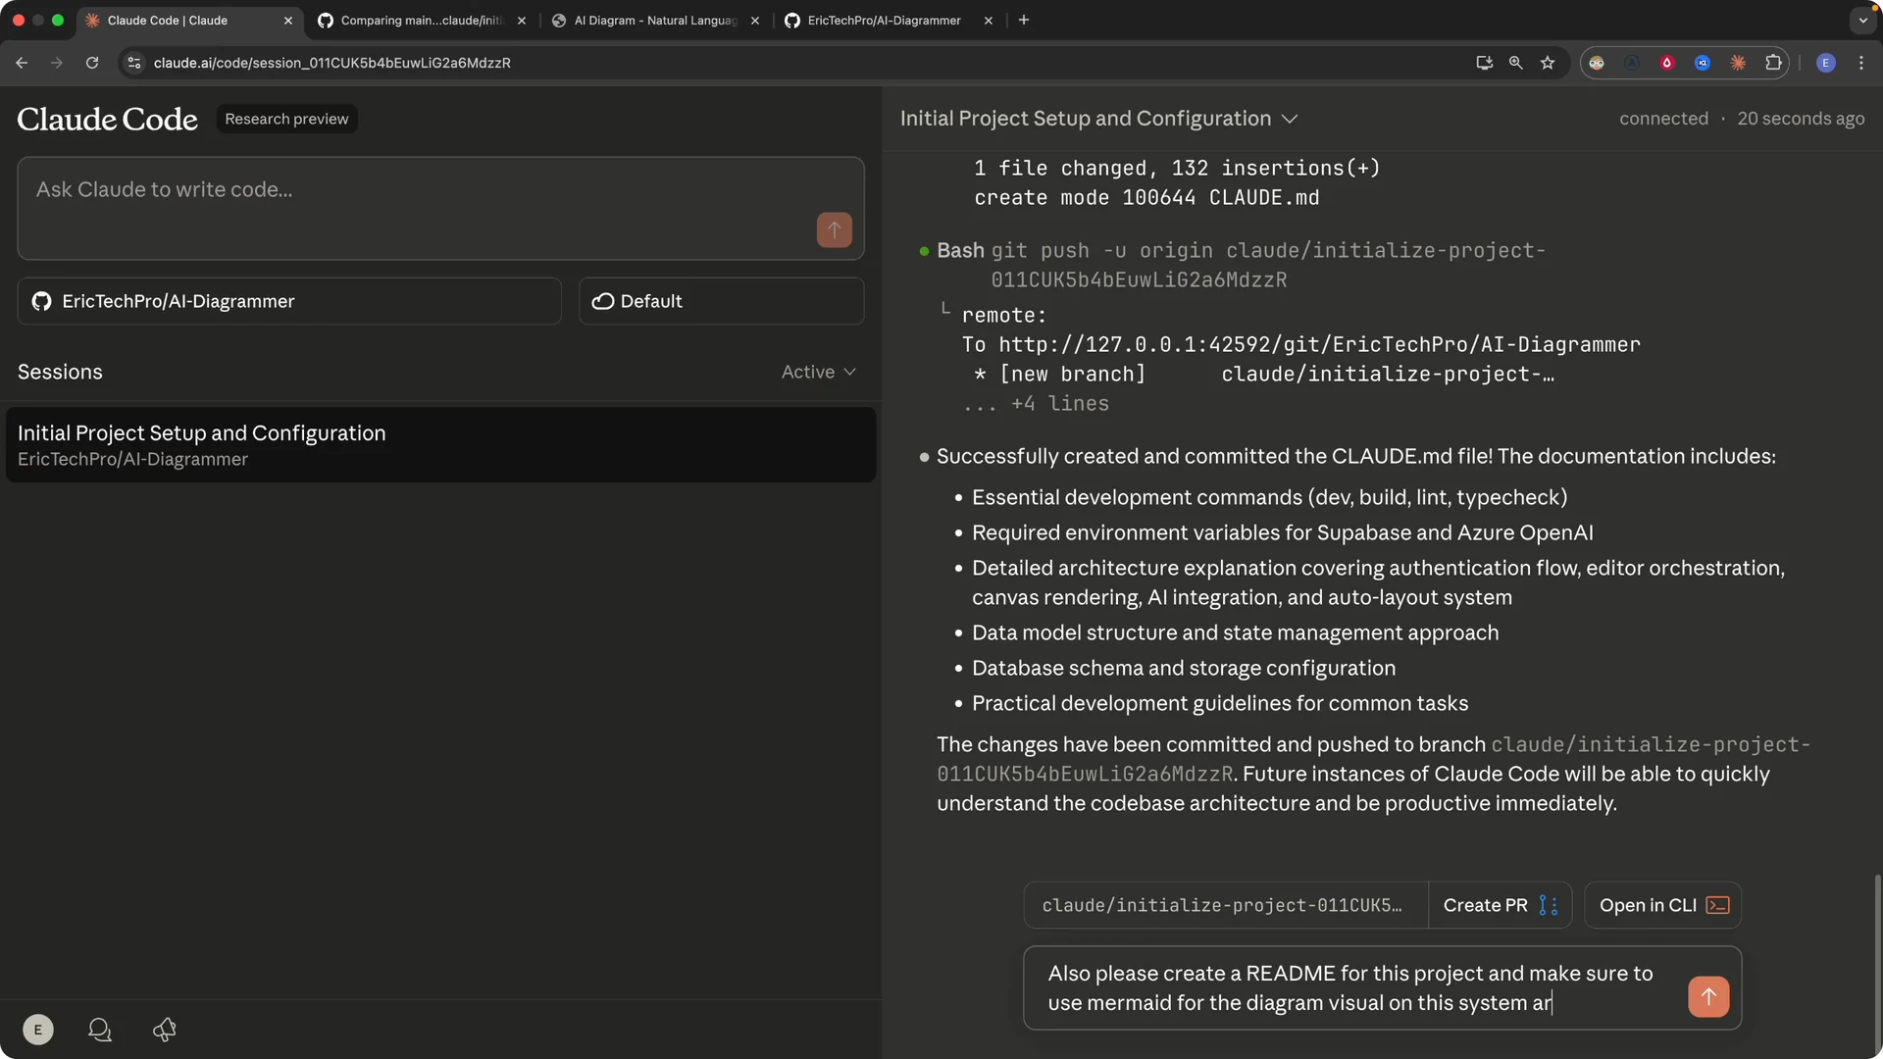Expand the session title dropdown chevron
Screen dimensions: 1883x1059
[x=1290, y=119]
